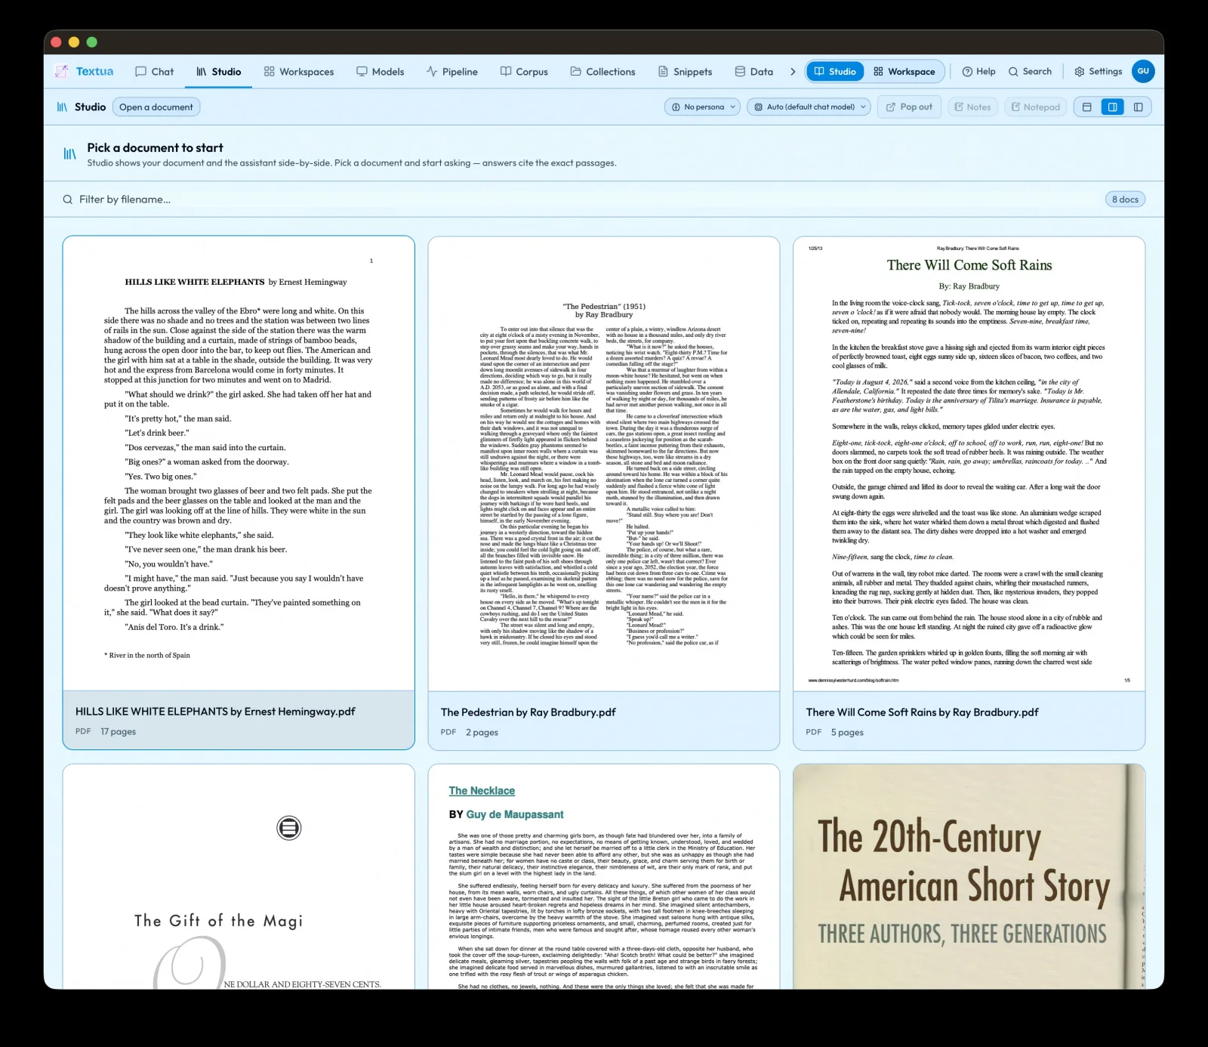Open the Auto default chat model dropdown
The width and height of the screenshot is (1208, 1047).
click(809, 107)
